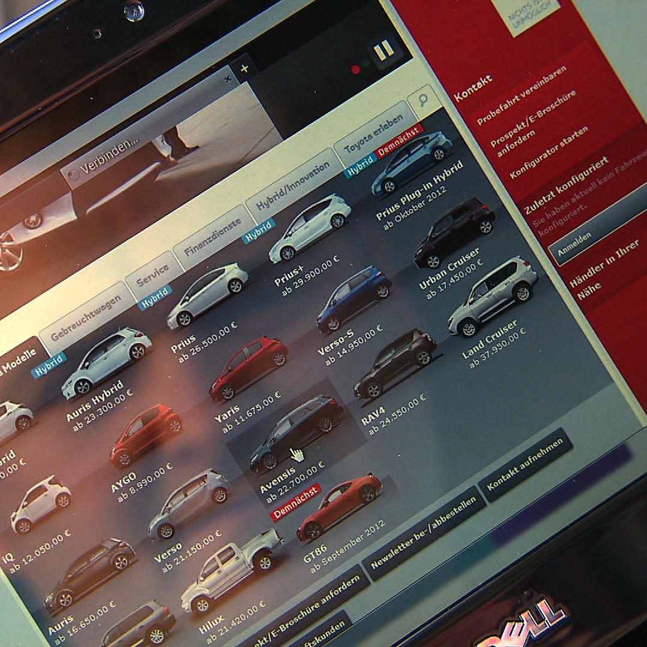
Task: Click the Demnächst badge above GT86
Action: click(x=295, y=501)
